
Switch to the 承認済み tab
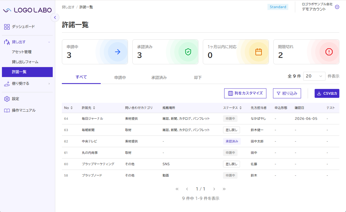point(159,78)
